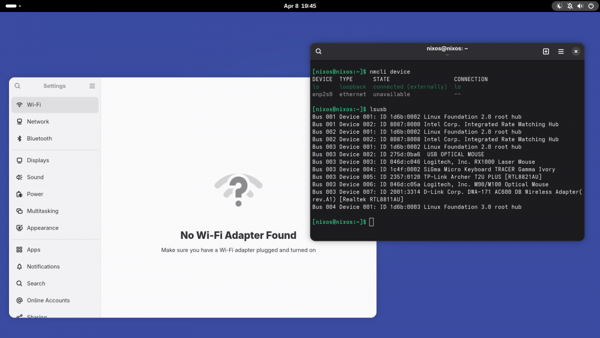Click the Notifications bell icon in sidebar
Screen dimensions: 600x338
[20, 267]
